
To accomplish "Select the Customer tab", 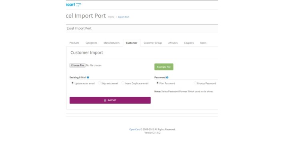I will tap(132, 43).
